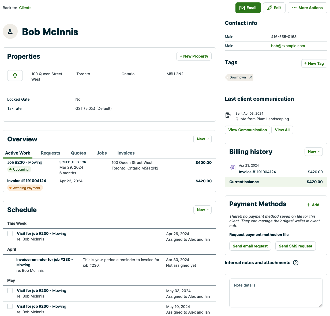Click the envelope Email button
Image resolution: width=330 pixels, height=316 pixels.
[x=248, y=8]
